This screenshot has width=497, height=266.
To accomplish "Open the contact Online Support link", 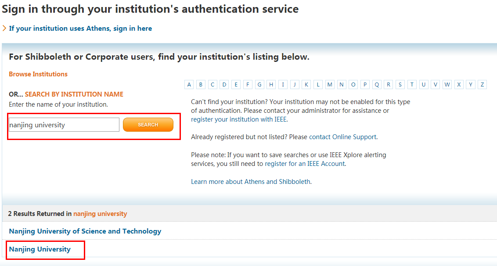I will point(342,137).
